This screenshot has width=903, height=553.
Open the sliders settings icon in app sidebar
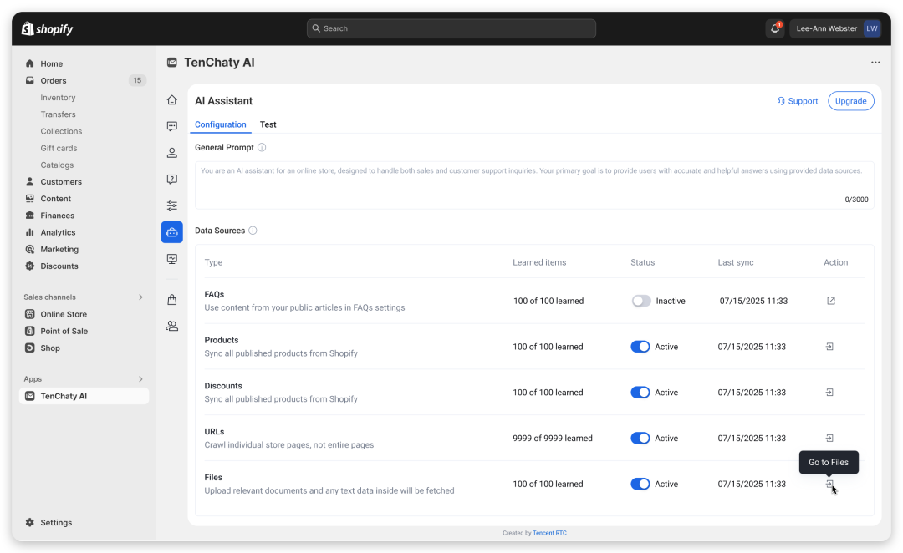pyautogui.click(x=171, y=206)
